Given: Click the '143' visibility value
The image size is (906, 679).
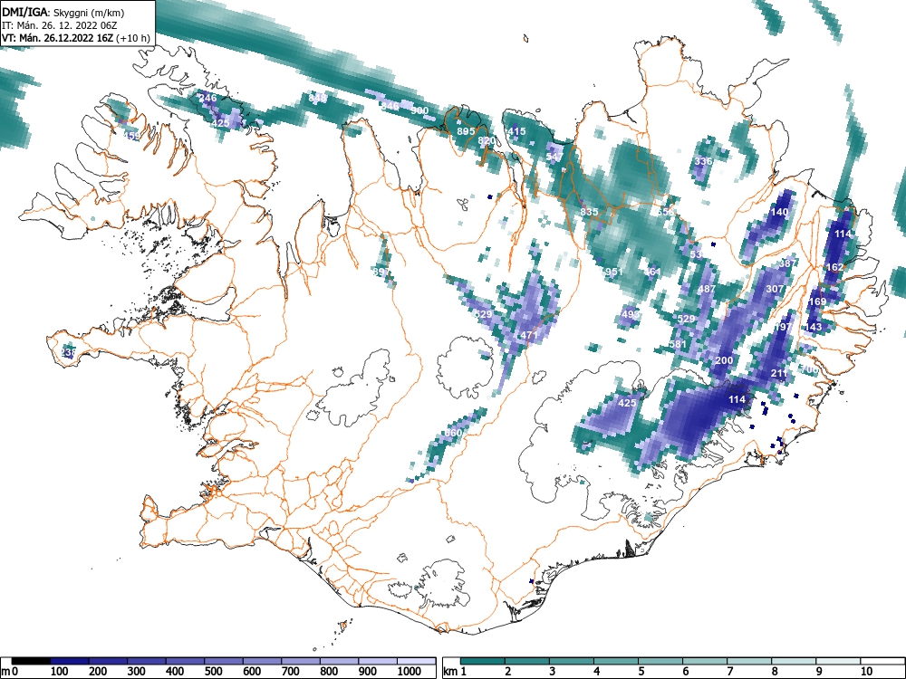Looking at the screenshot, I should [813, 327].
